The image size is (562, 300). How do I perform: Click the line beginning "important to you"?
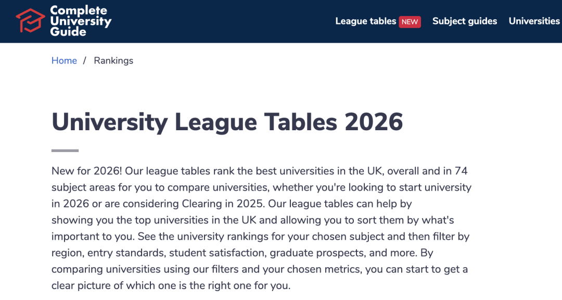[260, 237]
